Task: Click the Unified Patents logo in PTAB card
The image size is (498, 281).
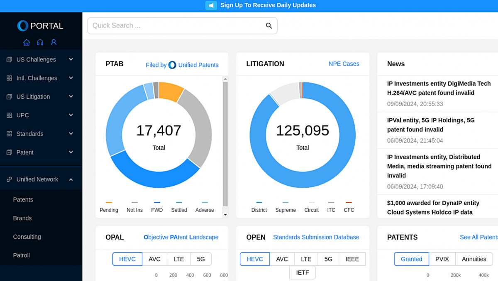Action: 172,65
